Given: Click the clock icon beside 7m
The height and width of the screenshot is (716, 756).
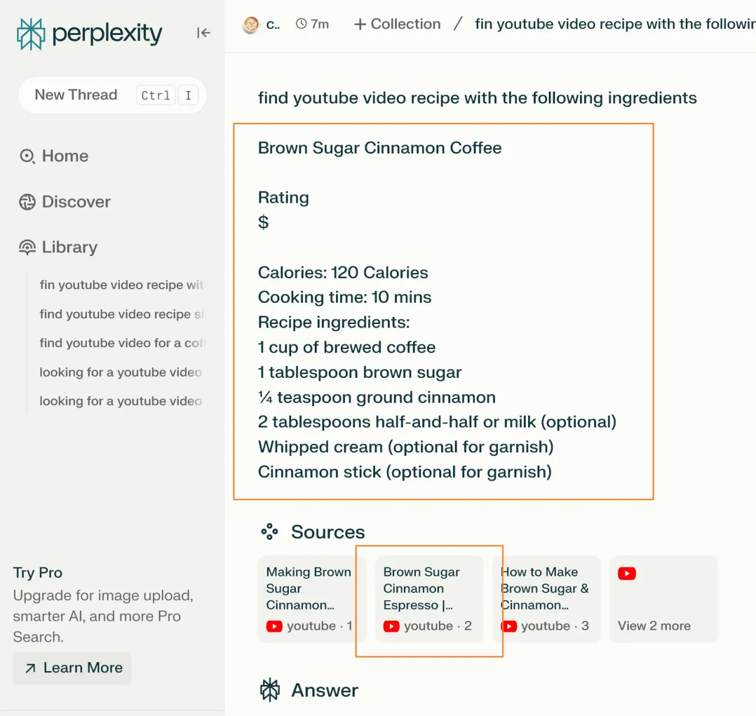Looking at the screenshot, I should [301, 24].
